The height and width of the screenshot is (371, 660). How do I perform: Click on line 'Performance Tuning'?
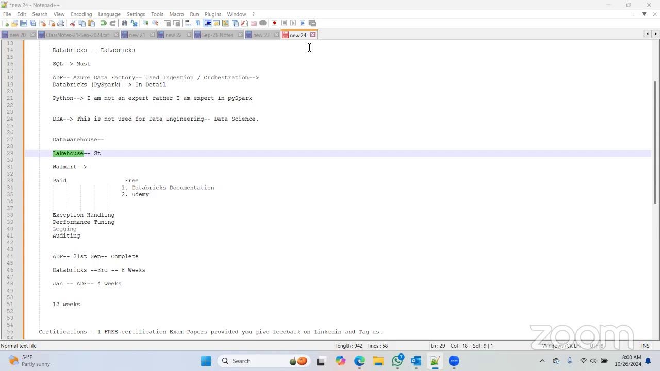click(x=84, y=222)
